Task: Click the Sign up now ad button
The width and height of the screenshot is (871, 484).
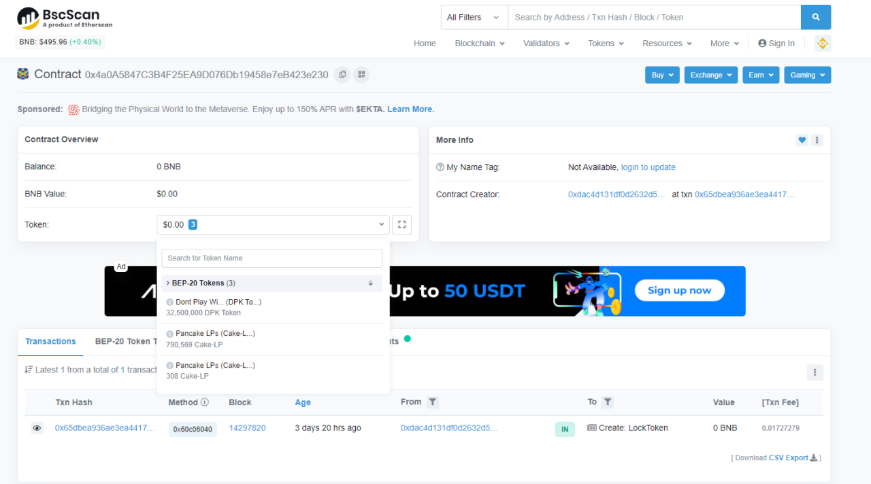Action: [679, 290]
